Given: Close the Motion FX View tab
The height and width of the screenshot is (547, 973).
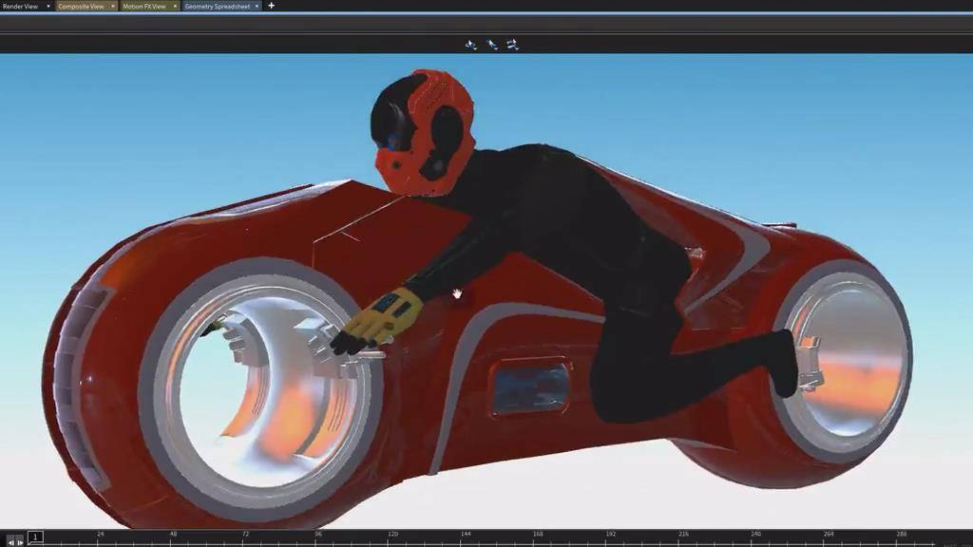Looking at the screenshot, I should pyautogui.click(x=175, y=6).
